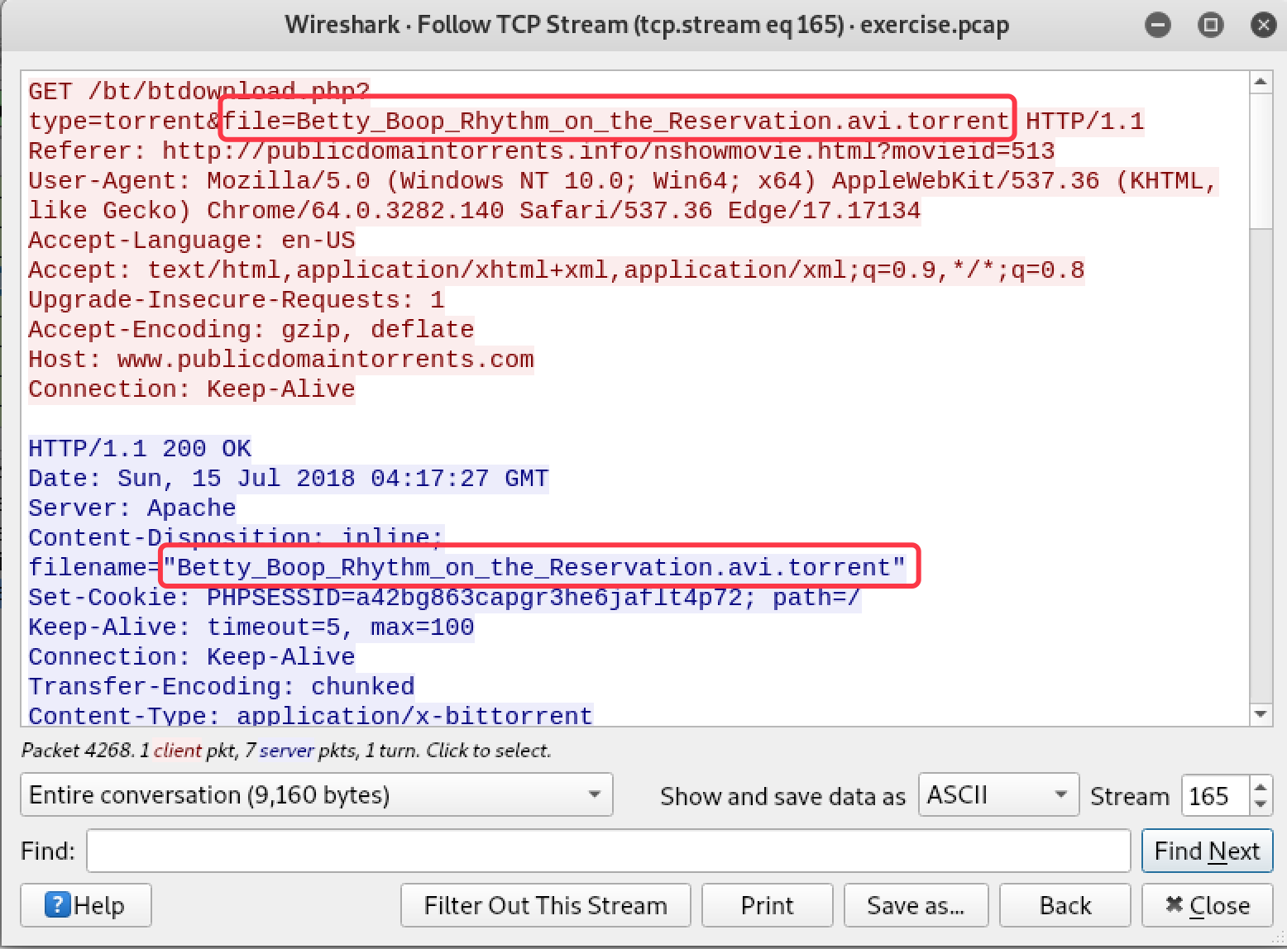Screen dimensions: 1287x949
Task: Click the blue question mark Help icon
Action: [57, 904]
